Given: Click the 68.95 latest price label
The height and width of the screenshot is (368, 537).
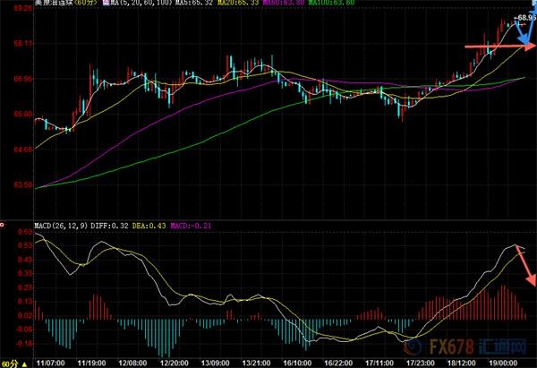Looking at the screenshot, I should pos(527,18).
